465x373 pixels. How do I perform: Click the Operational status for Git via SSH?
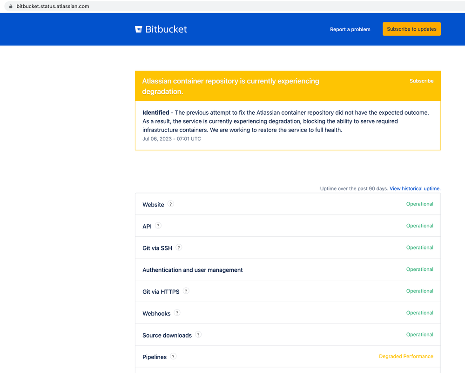(420, 248)
